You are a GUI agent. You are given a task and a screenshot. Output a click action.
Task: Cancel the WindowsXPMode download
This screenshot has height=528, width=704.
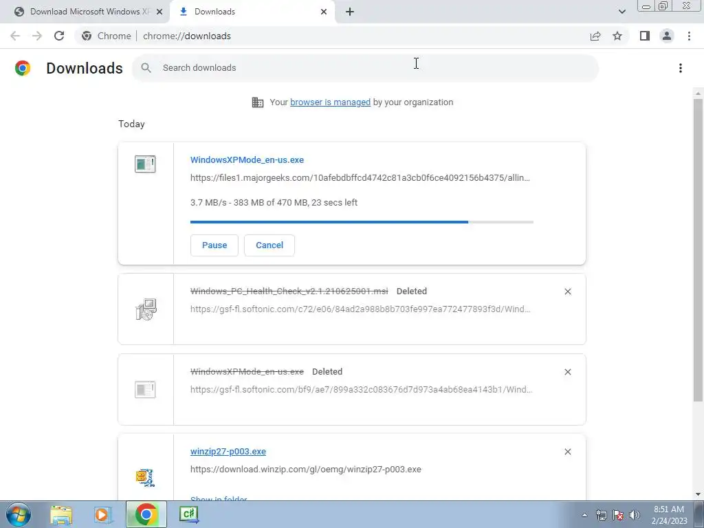269,245
